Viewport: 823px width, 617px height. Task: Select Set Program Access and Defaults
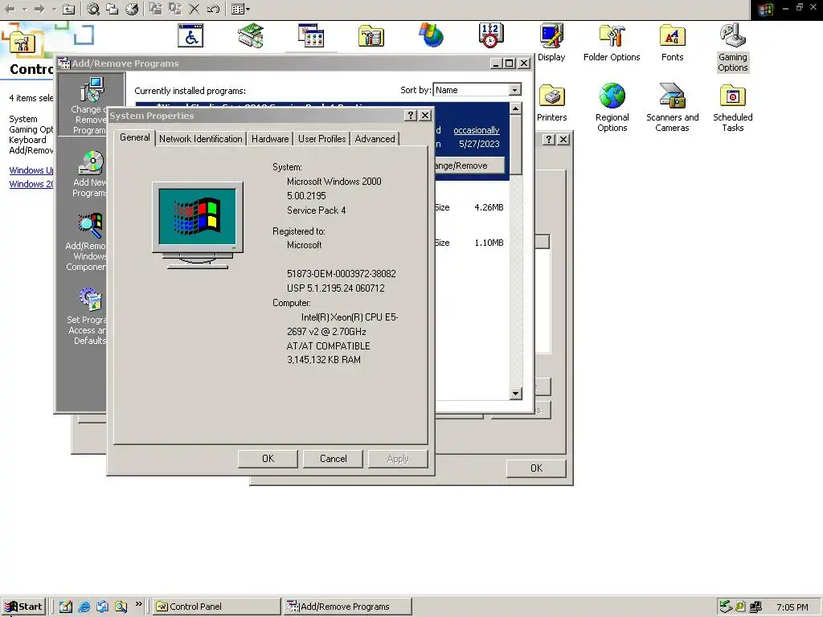[x=88, y=316]
